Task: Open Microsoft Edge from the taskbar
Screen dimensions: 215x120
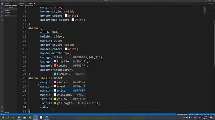Action: click(47, 118)
